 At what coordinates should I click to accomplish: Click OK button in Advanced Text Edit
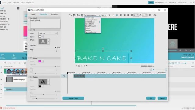click(x=151, y=98)
